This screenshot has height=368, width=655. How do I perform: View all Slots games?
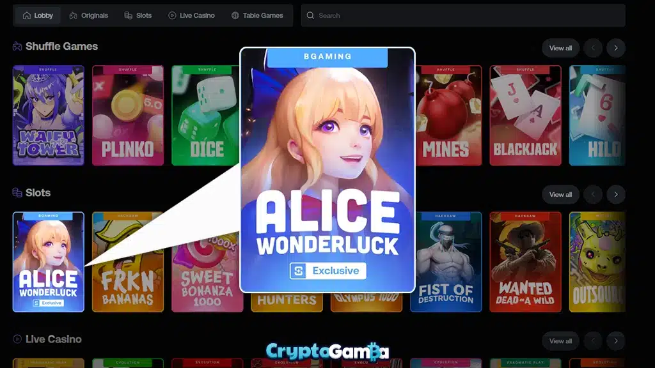pos(560,194)
